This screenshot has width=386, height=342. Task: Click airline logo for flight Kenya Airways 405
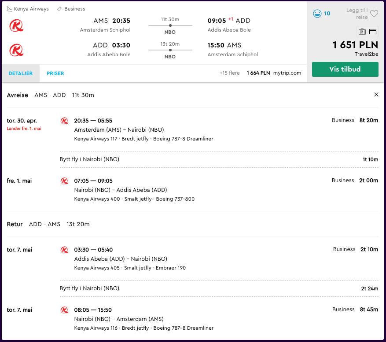pyautogui.click(x=64, y=250)
